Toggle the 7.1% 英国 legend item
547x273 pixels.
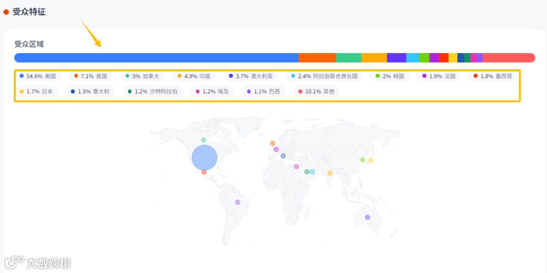tap(91, 76)
